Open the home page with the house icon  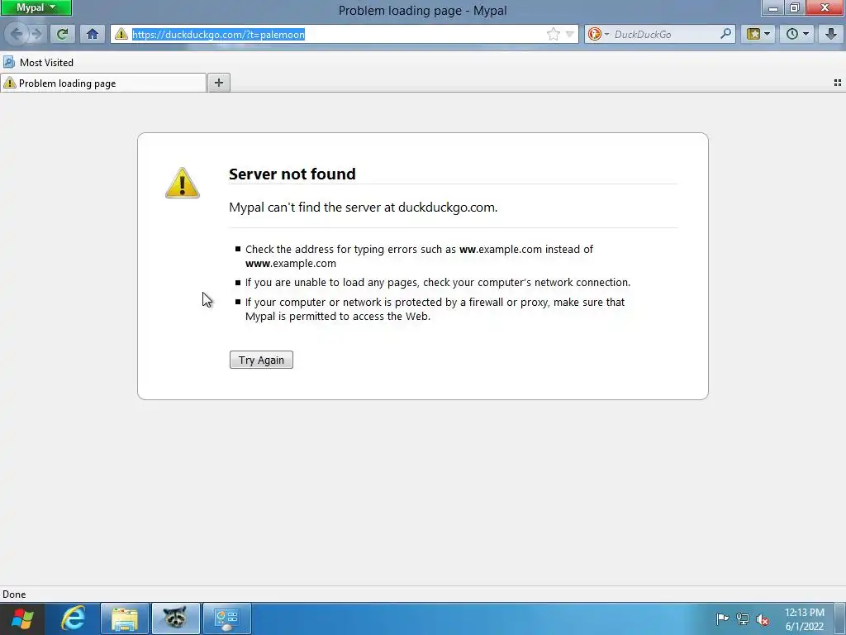[93, 34]
